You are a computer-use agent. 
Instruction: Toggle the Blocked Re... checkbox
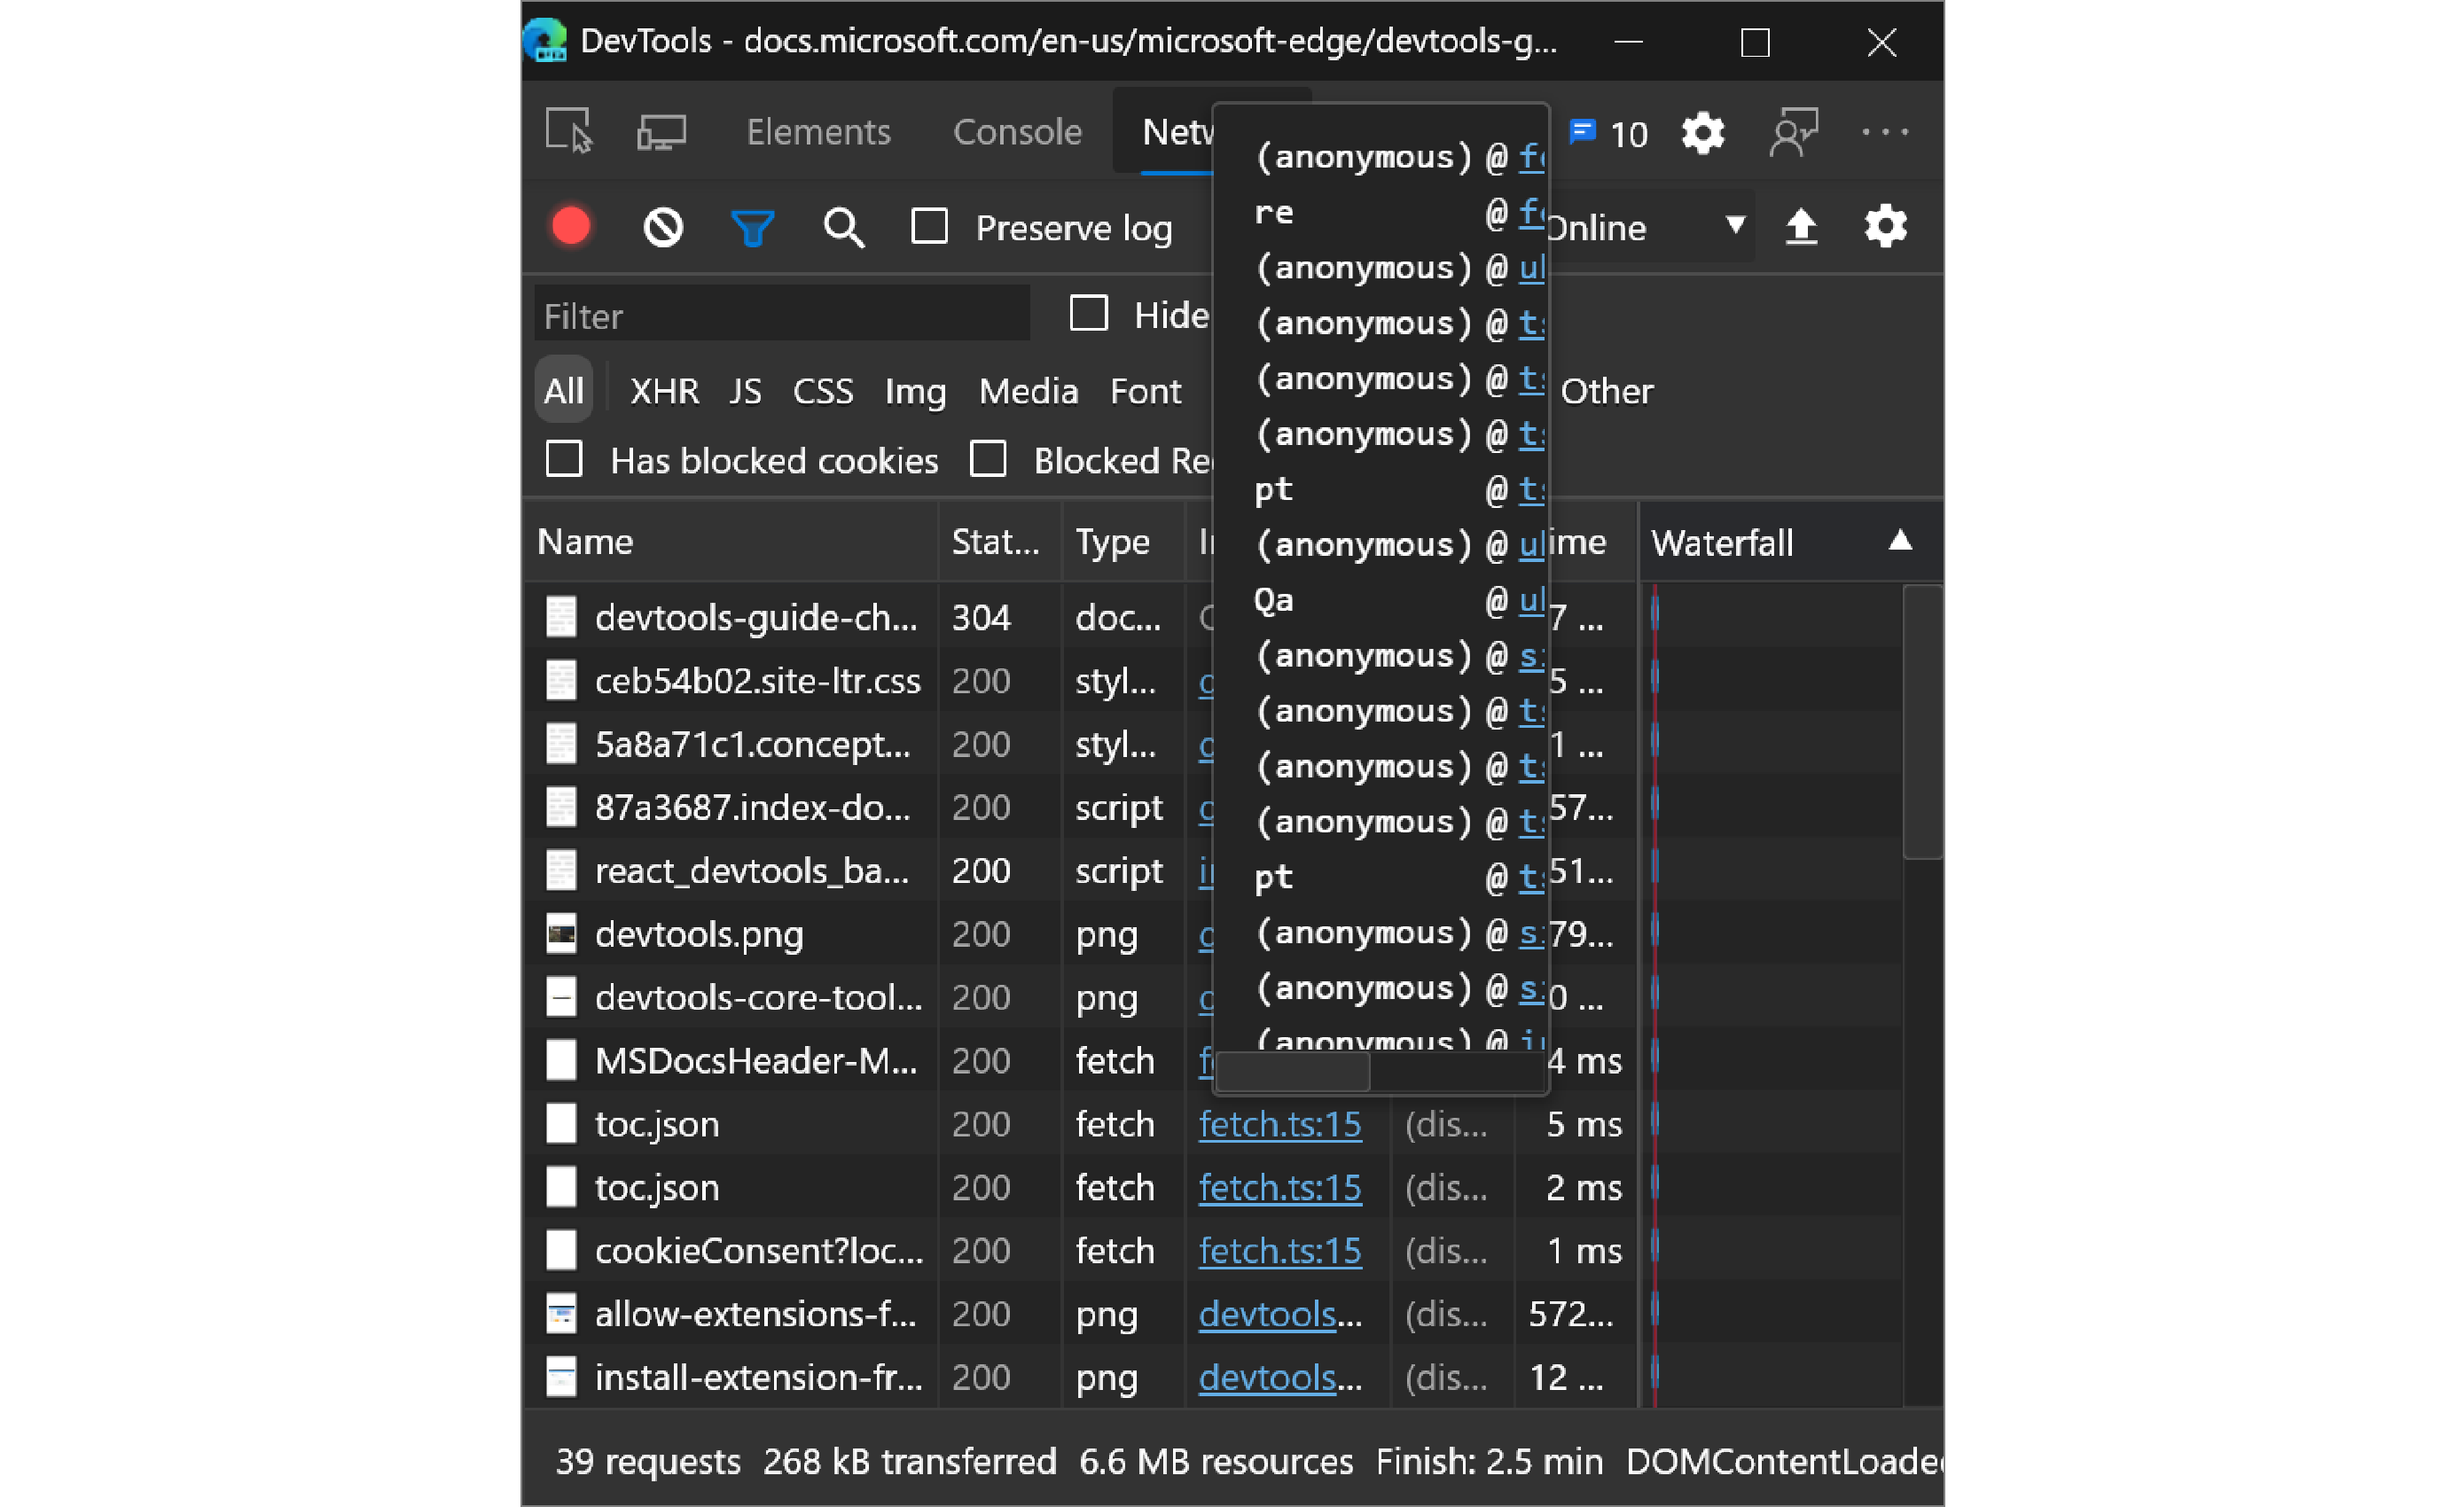click(x=986, y=459)
